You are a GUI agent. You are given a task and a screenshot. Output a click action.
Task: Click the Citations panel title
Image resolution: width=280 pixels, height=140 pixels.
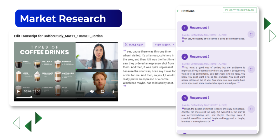click(188, 11)
